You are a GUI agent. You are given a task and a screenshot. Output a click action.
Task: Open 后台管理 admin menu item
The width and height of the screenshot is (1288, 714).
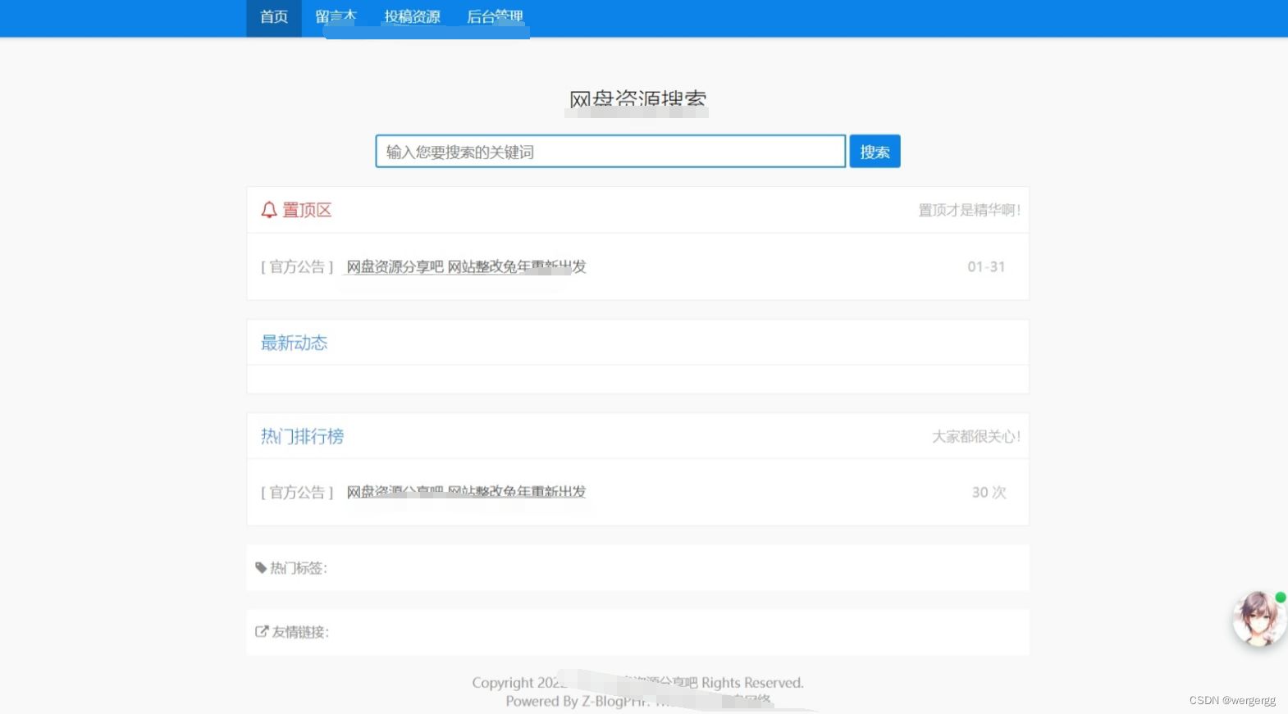pyautogui.click(x=495, y=17)
